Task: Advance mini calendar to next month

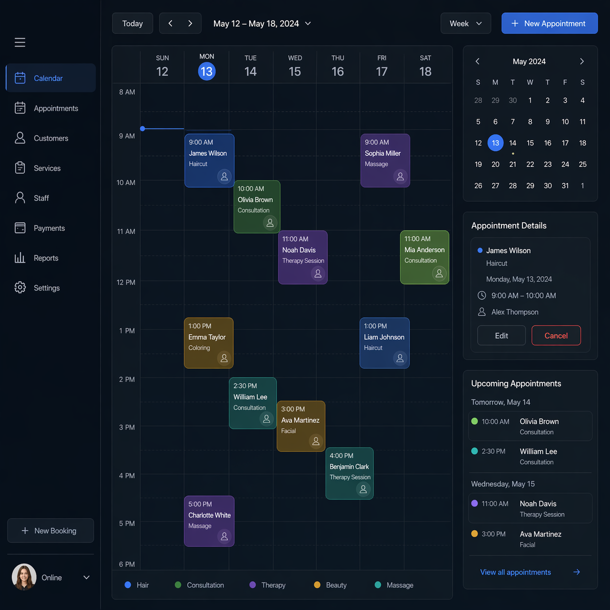Action: click(582, 61)
